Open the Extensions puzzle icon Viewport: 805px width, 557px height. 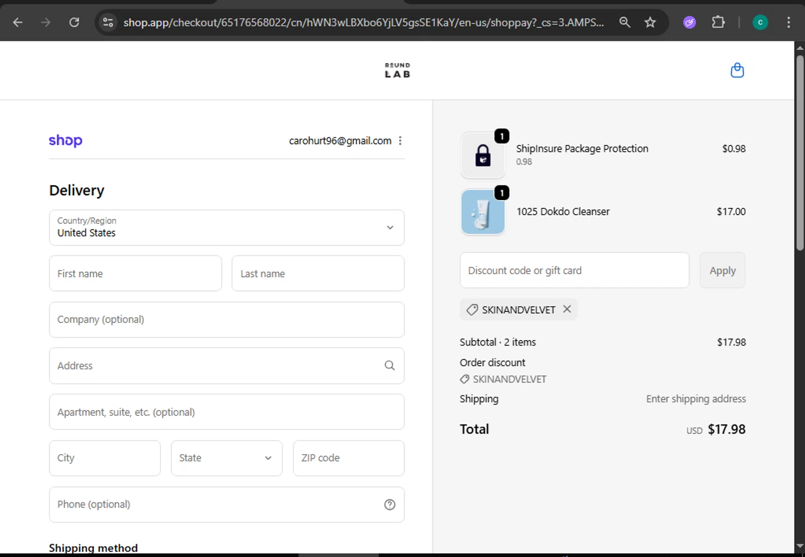click(718, 22)
